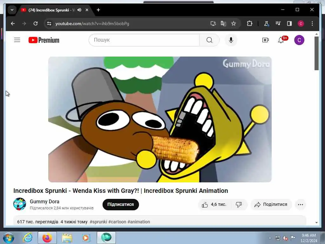Image resolution: width=325 pixels, height=244 pixels.
Task: Expand the description with 617 тис. переглядів
Action: [x=160, y=220]
